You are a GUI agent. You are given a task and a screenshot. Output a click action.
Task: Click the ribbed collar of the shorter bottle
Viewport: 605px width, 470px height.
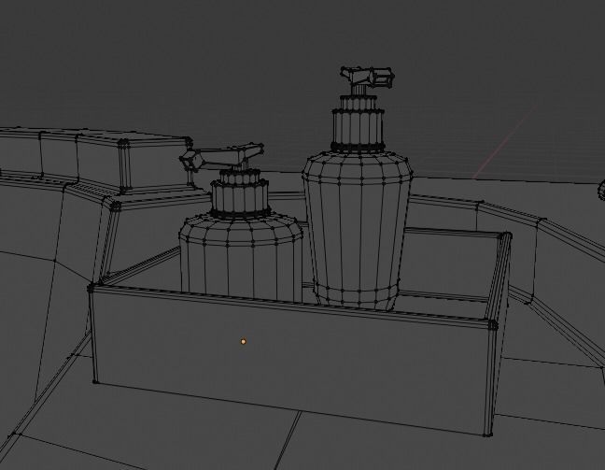(240, 199)
